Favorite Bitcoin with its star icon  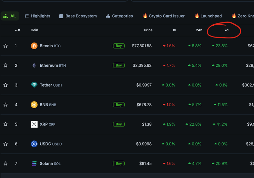[x=6, y=46]
